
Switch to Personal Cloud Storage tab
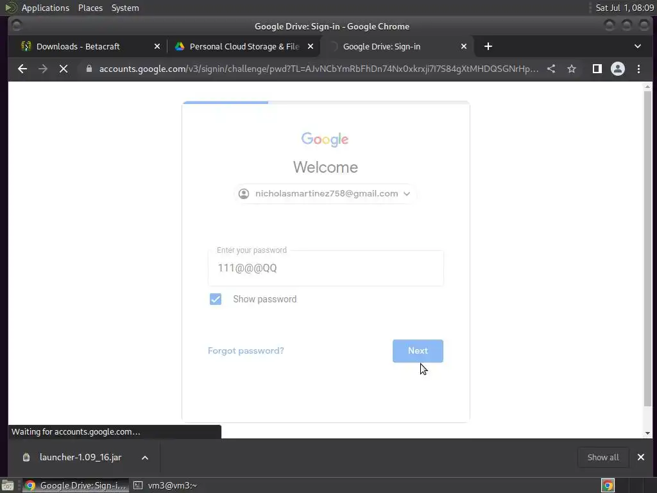click(244, 46)
